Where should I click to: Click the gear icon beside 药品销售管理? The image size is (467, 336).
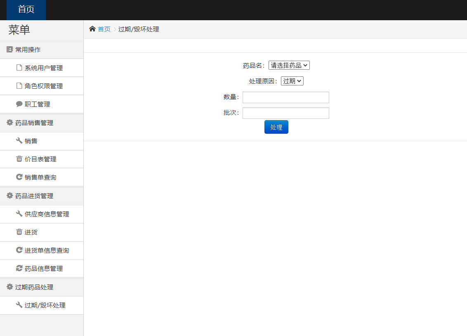pos(9,123)
